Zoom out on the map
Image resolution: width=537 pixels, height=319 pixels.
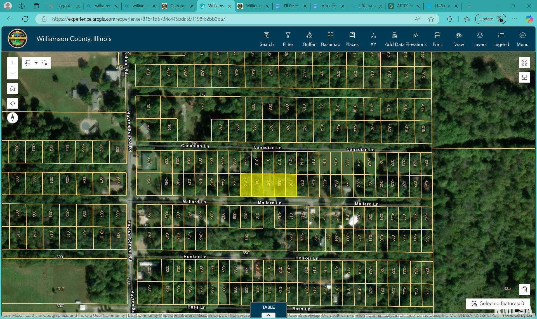13,74
